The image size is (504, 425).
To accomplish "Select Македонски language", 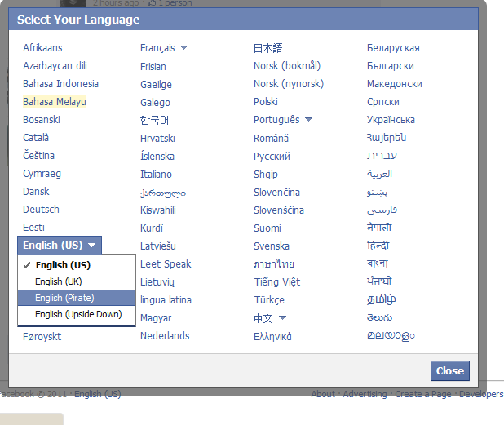I will click(395, 84).
